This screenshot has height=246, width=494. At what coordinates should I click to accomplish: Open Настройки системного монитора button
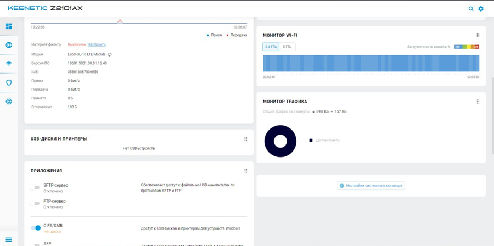click(371, 186)
